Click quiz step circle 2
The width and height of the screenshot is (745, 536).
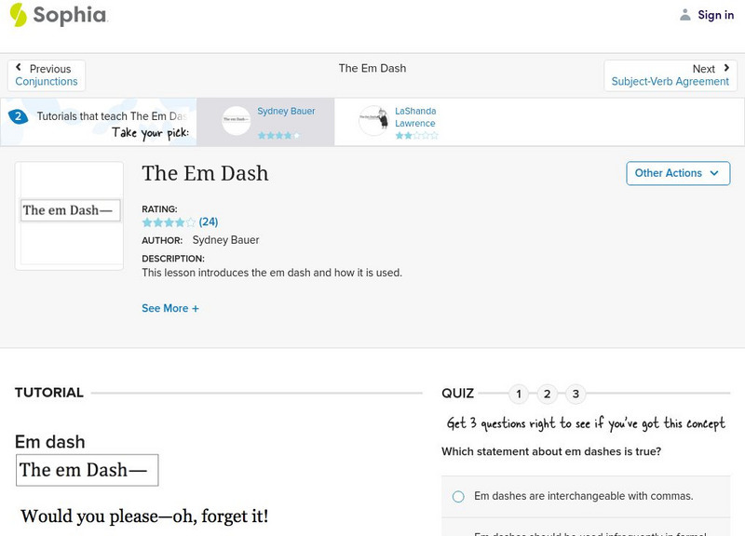pyautogui.click(x=547, y=395)
